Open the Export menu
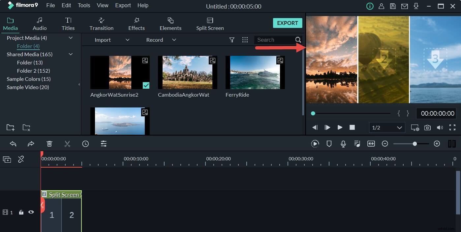Screen dimensions: 461x232 [123, 5]
